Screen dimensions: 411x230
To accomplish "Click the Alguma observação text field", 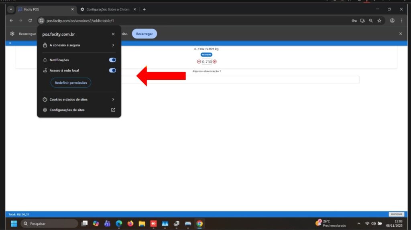I will (x=241, y=79).
